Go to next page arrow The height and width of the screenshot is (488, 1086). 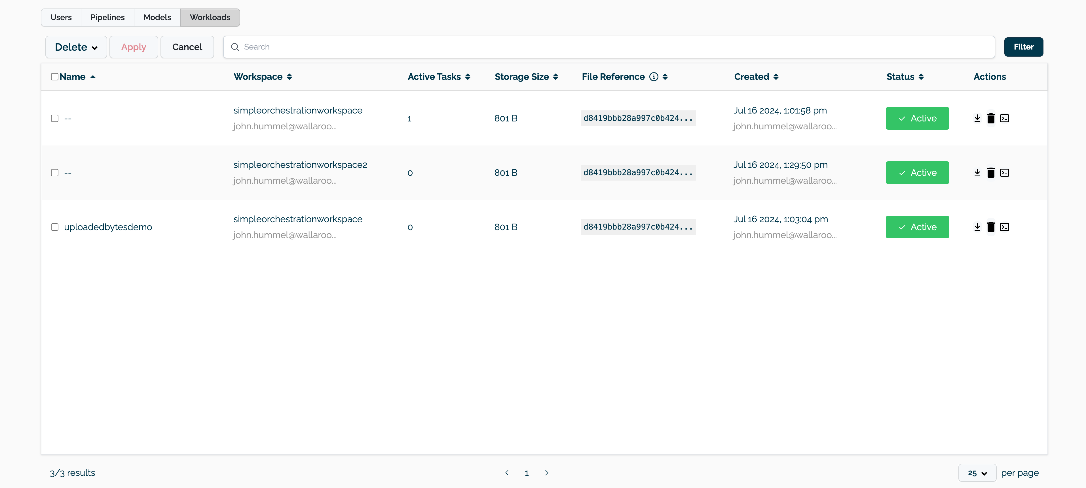point(546,473)
